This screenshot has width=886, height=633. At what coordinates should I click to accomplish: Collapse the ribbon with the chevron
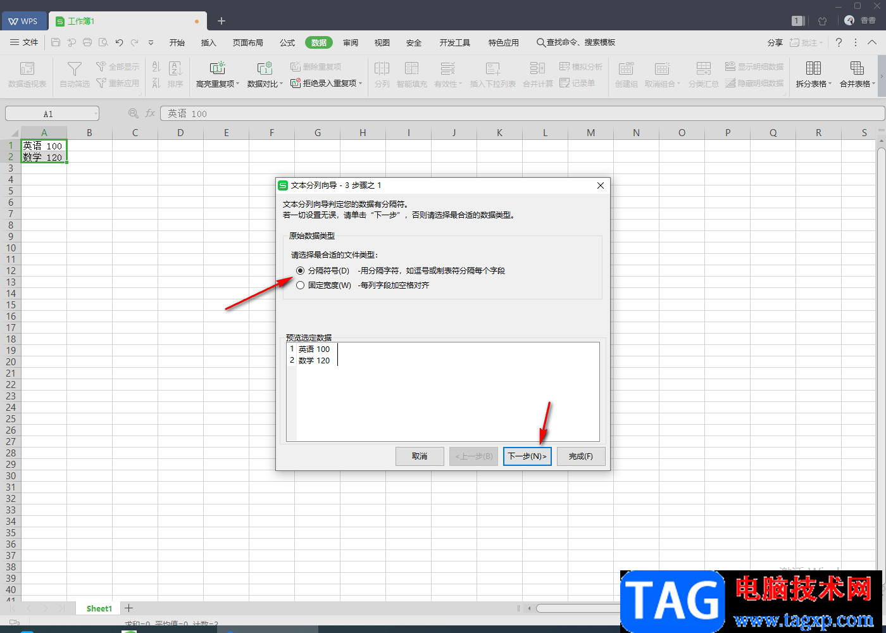point(872,42)
